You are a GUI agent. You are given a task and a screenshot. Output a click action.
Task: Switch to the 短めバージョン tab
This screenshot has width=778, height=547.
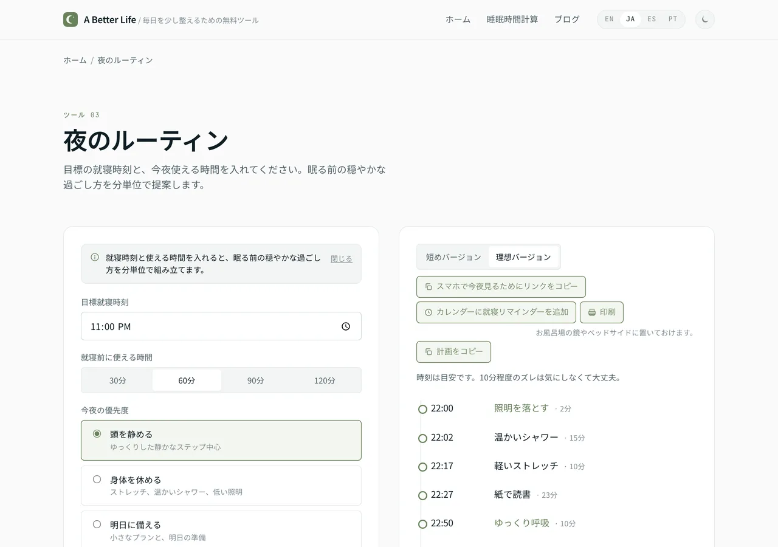(x=453, y=257)
